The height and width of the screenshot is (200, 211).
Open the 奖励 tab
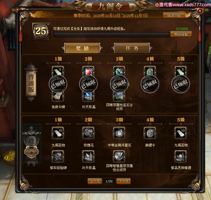[x=82, y=48]
